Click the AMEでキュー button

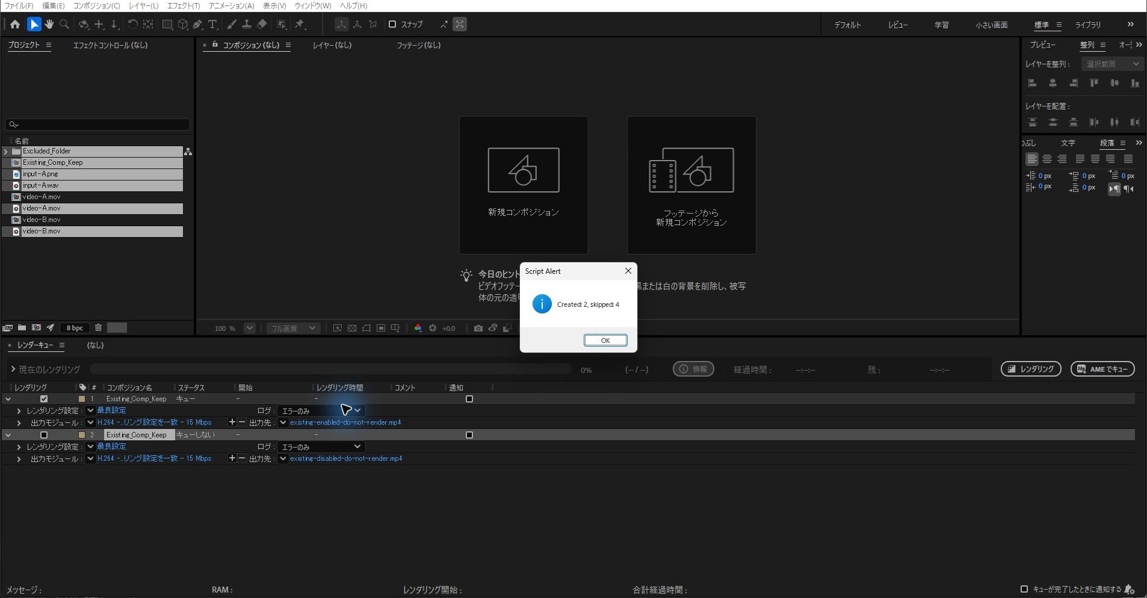pos(1102,369)
